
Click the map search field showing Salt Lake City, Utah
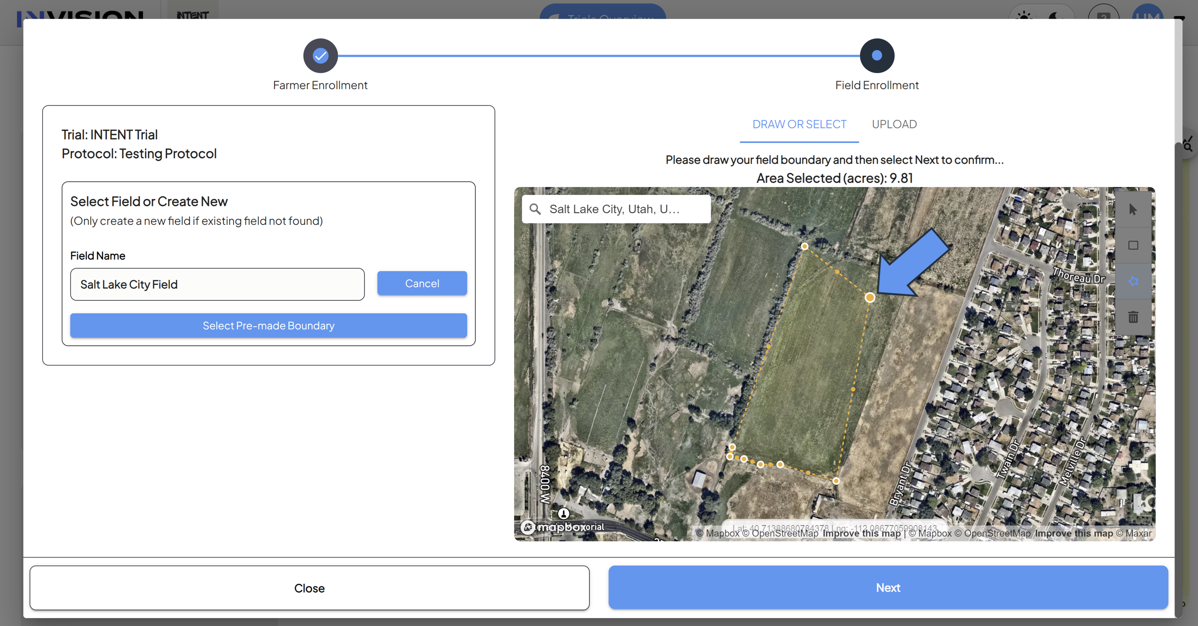click(x=616, y=209)
